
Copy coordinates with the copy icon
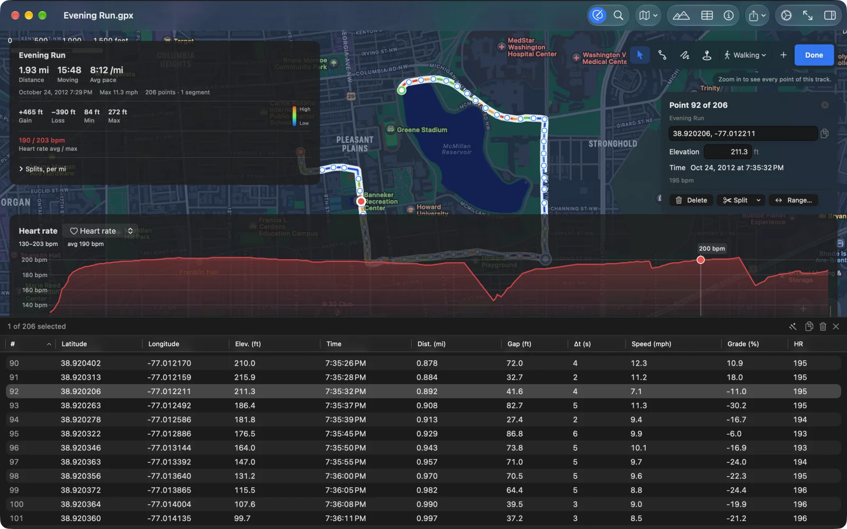point(825,133)
